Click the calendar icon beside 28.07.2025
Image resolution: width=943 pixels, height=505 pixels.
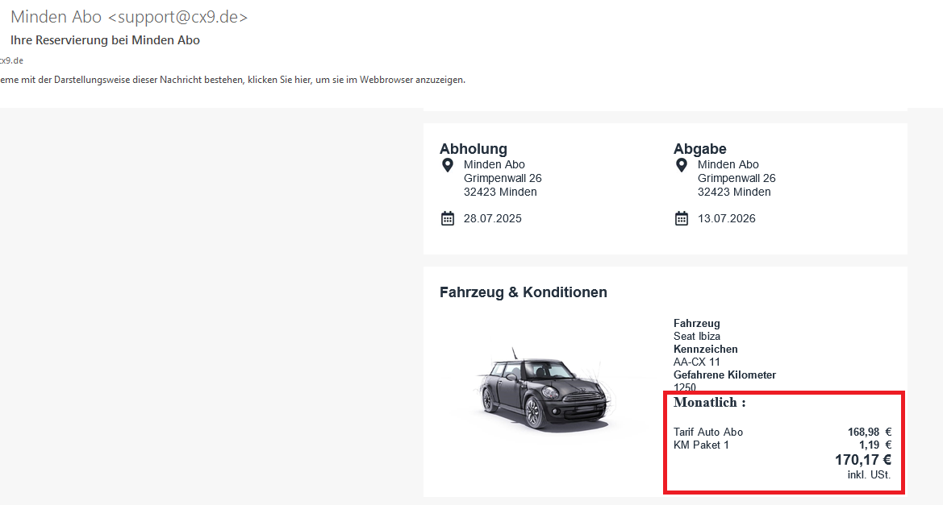tap(448, 218)
